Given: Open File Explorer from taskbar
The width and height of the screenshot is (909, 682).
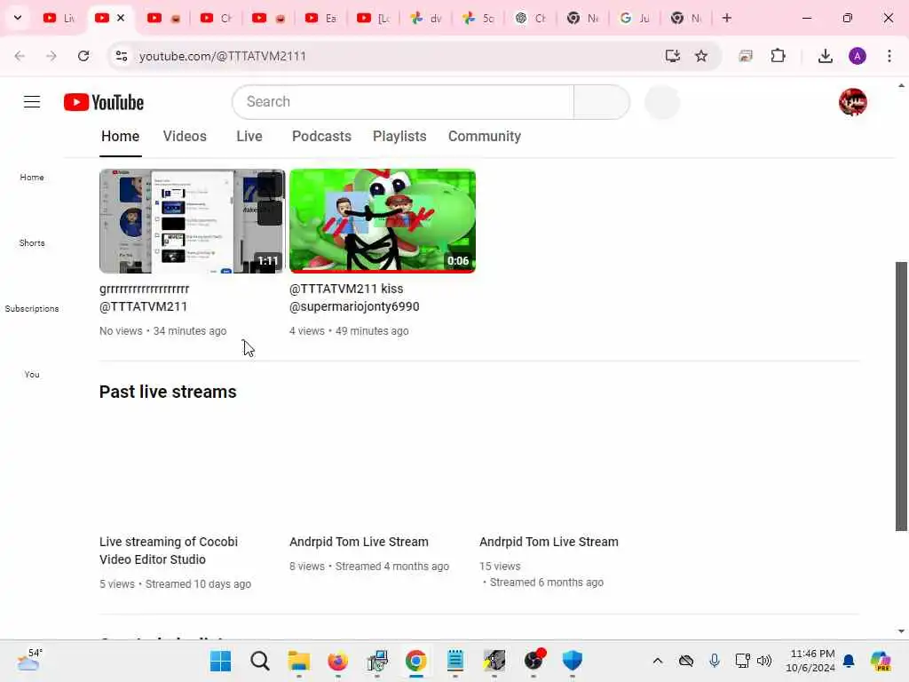Looking at the screenshot, I should [299, 661].
